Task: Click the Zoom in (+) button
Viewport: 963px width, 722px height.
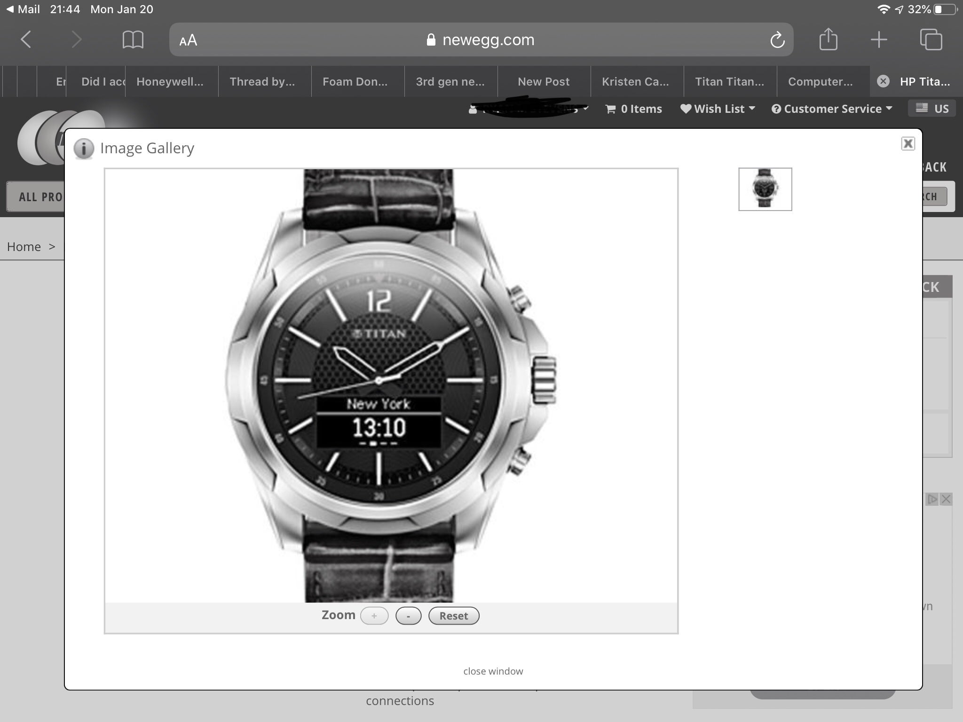Action: (x=375, y=616)
